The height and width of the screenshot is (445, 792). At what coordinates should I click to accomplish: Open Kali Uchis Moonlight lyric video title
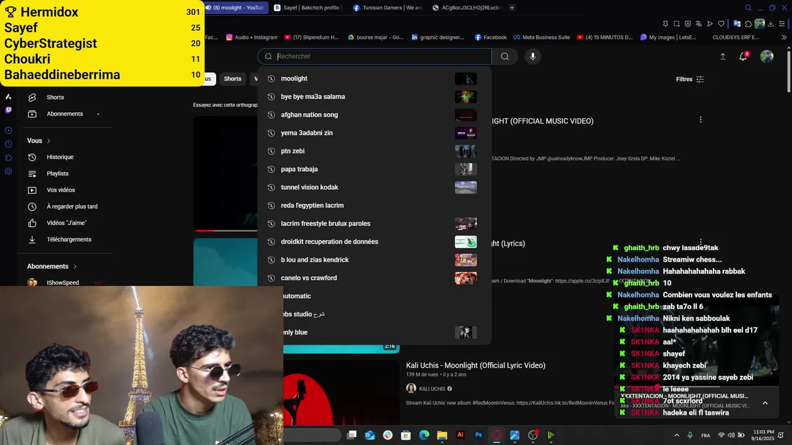point(476,365)
